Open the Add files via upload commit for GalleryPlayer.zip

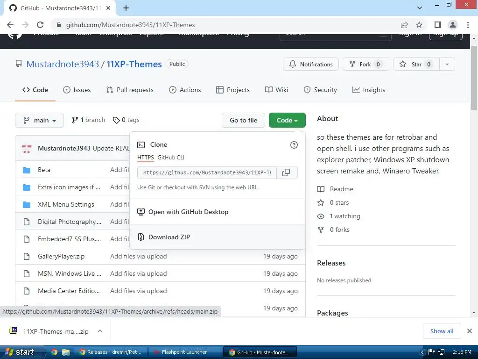[x=138, y=257]
